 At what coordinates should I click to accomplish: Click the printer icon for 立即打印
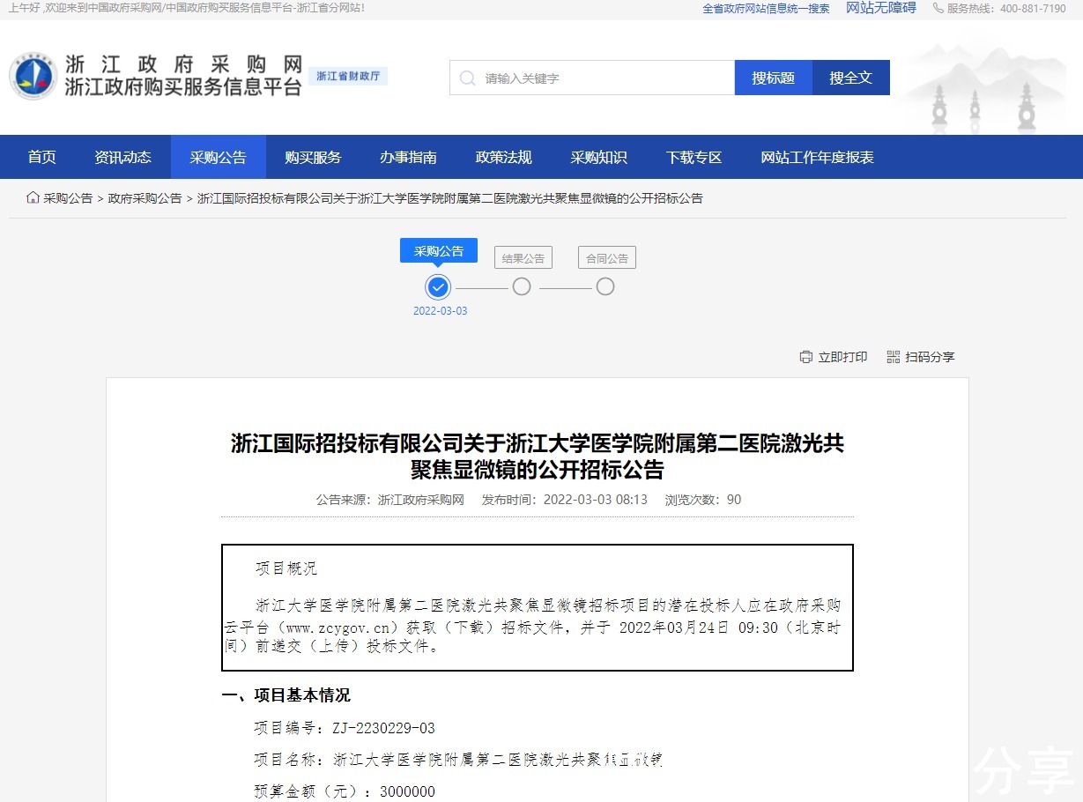(x=805, y=357)
